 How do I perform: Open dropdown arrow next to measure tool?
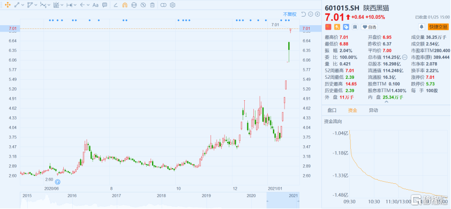[x=62, y=5]
